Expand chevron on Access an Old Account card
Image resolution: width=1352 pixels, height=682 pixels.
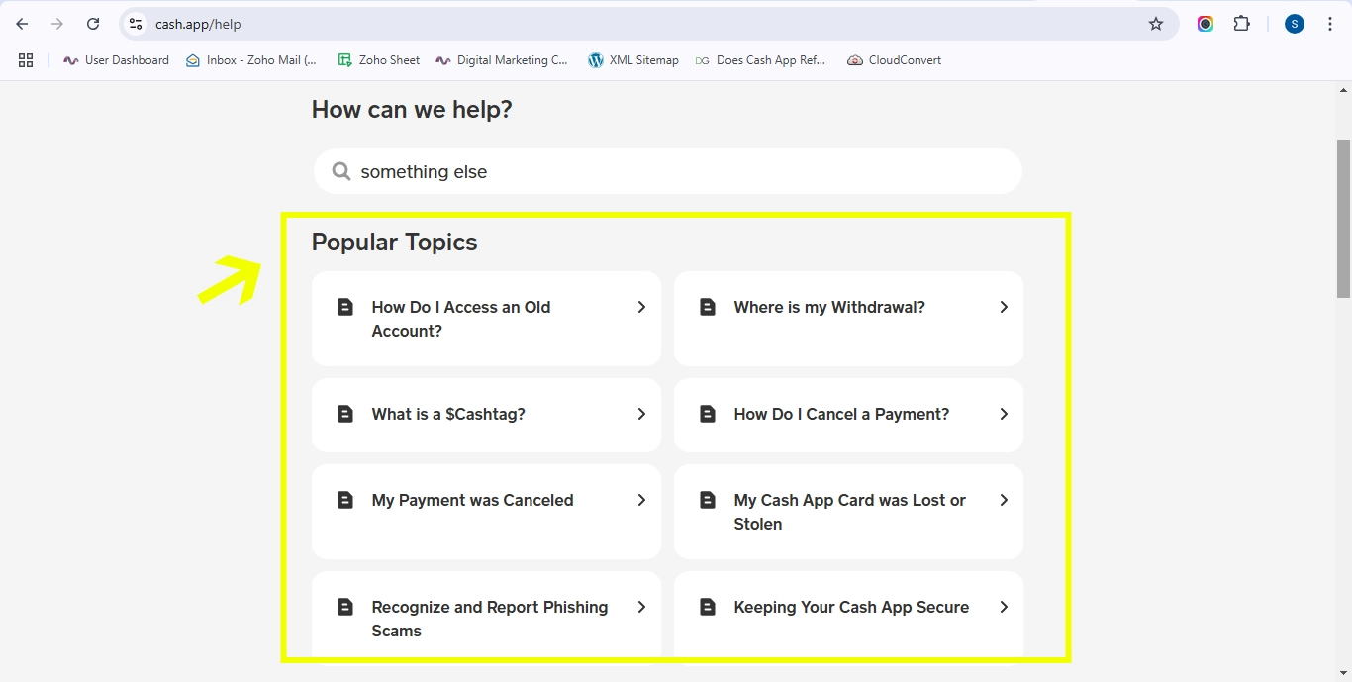coord(641,307)
